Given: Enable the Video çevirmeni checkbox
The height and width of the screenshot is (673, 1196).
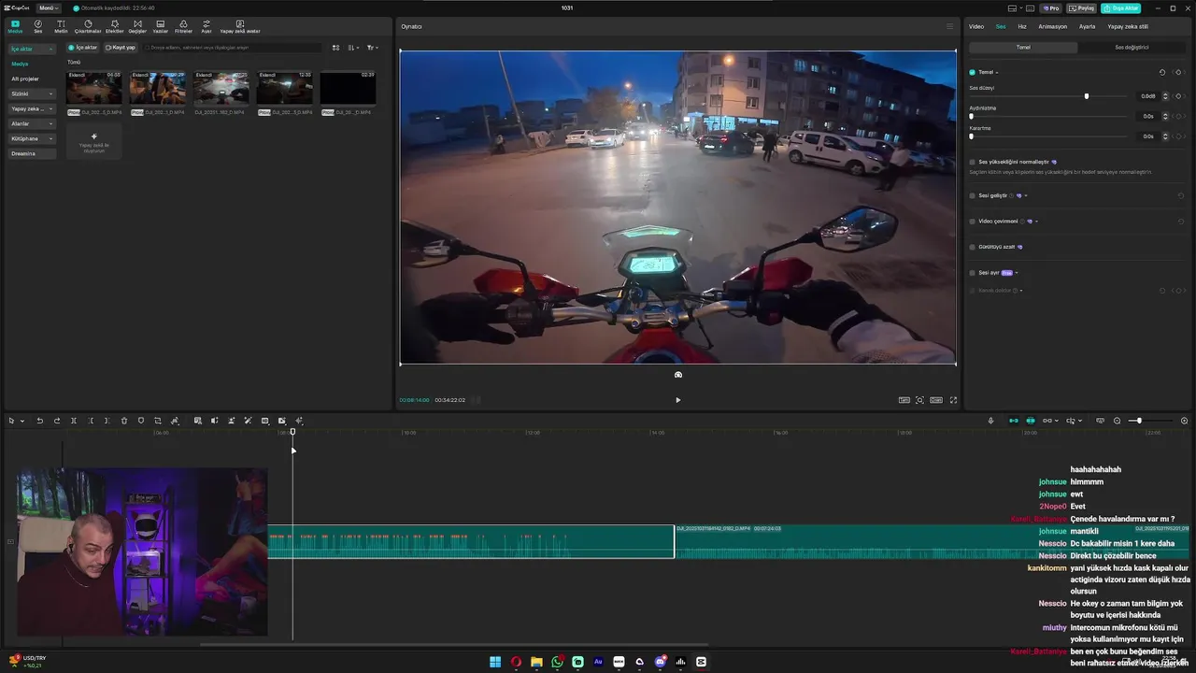Looking at the screenshot, I should point(973,222).
